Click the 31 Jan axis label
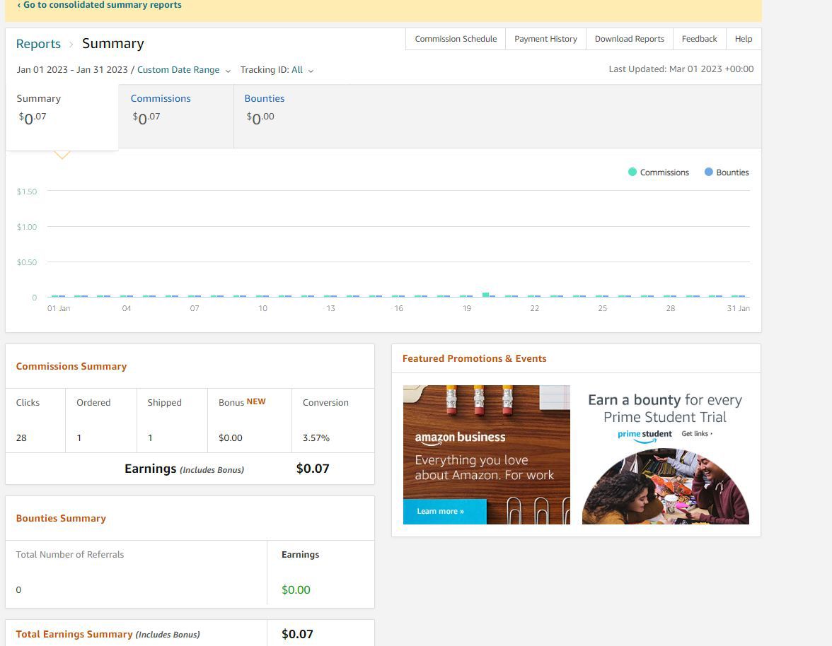Screen dimensions: 832x646 coord(738,308)
